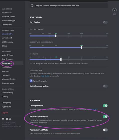
Task: Close settings with the X icon
Action: coord(114,10)
